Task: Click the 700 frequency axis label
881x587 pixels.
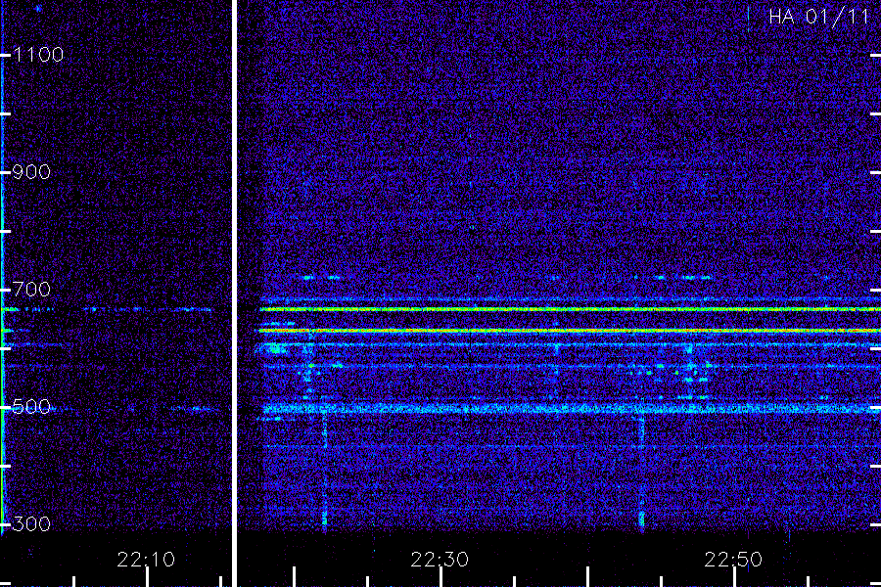Action: tap(31, 290)
